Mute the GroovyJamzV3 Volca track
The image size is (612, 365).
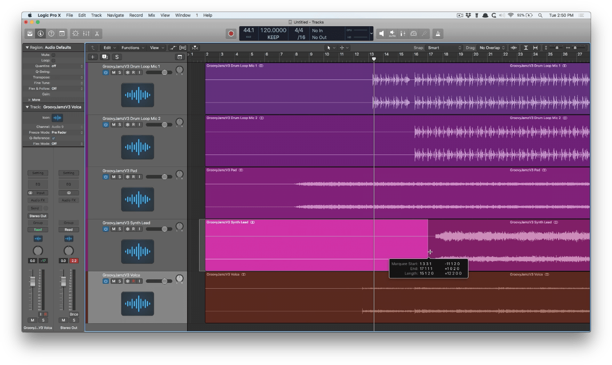click(x=113, y=281)
